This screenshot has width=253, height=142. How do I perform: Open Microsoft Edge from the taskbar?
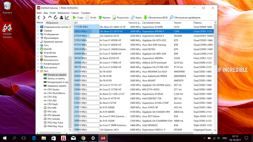34,138
